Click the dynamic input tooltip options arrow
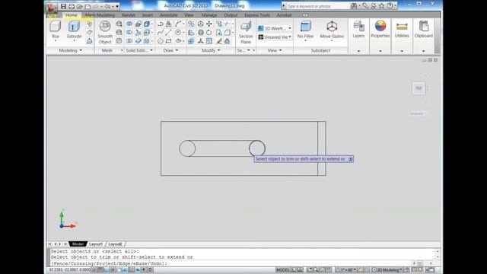The width and height of the screenshot is (487, 274). pos(350,159)
